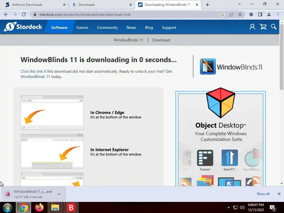Open the Windows Start orb
This screenshot has width=284, height=213.
(x=7, y=207)
